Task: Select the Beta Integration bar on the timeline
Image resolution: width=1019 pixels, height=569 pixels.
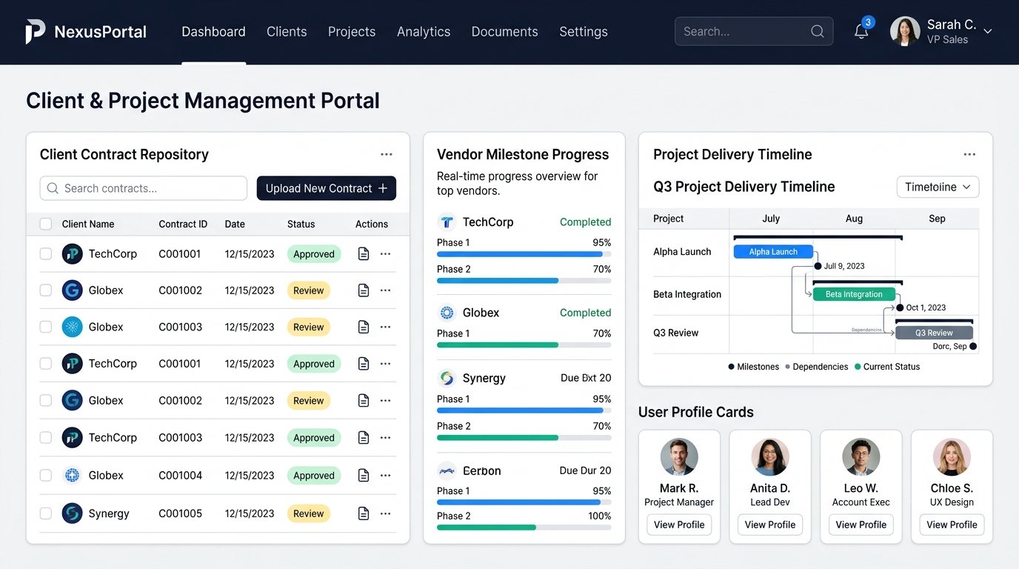Action: [854, 294]
